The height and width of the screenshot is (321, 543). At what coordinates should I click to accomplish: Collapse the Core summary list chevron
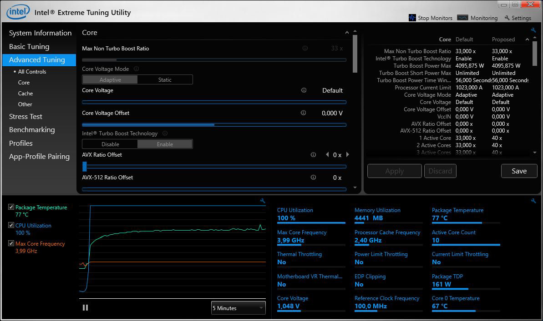[527, 40]
